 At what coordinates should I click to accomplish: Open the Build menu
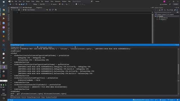(33, 1)
